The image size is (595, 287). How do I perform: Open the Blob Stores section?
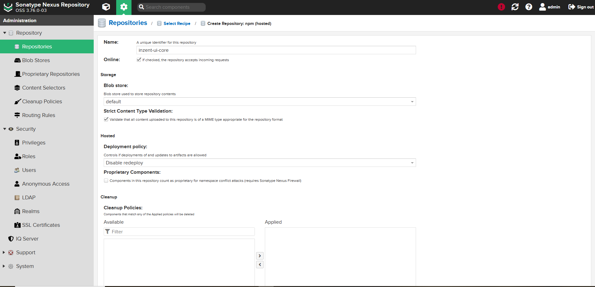[x=36, y=60]
